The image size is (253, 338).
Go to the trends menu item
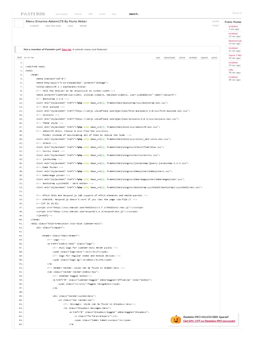coord(78,14)
